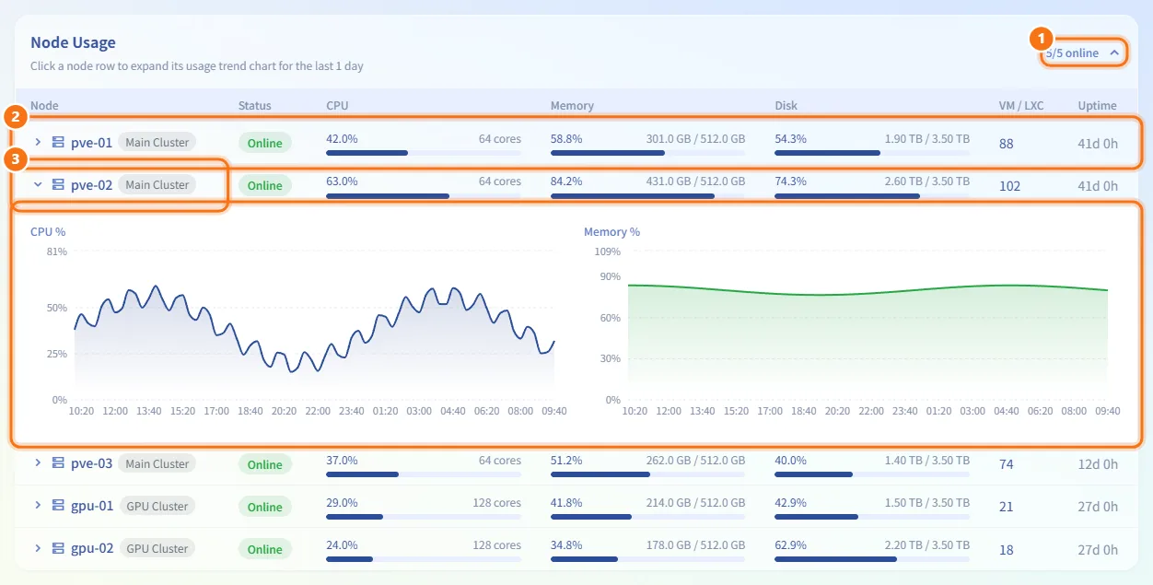Click the Main Cluster tag on pve-02
Image resolution: width=1153 pixels, height=585 pixels.
click(x=157, y=185)
